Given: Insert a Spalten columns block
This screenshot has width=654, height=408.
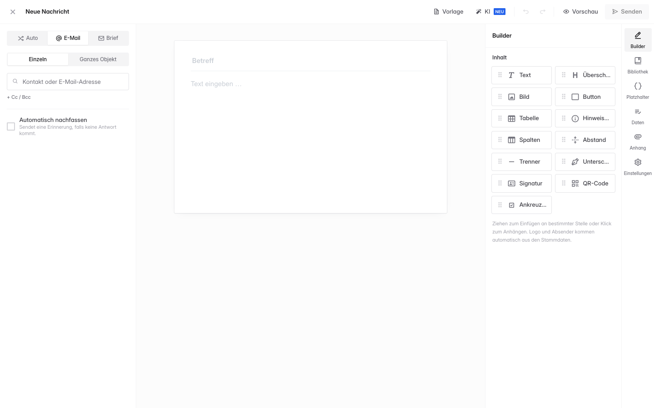Looking at the screenshot, I should point(521,140).
